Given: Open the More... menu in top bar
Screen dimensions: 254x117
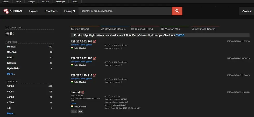Looking at the screenshot, I should click(x=75, y=2).
